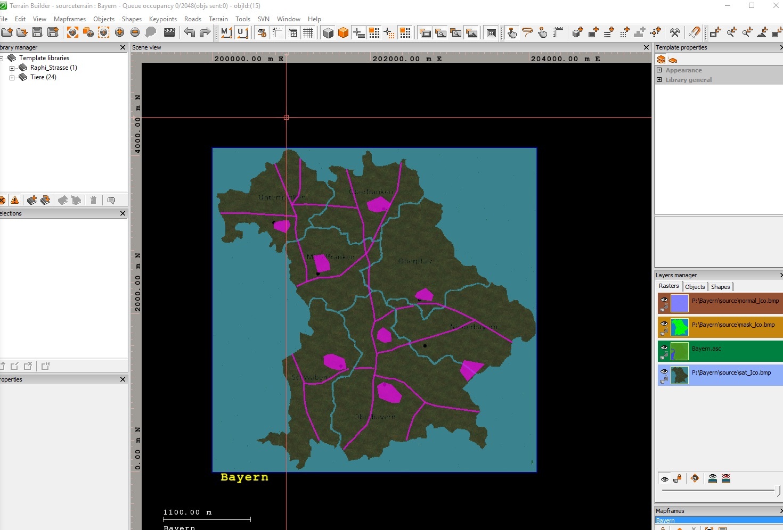Viewport: 783px width, 530px height.
Task: Click the zoom in plus icon
Action: [119, 32]
